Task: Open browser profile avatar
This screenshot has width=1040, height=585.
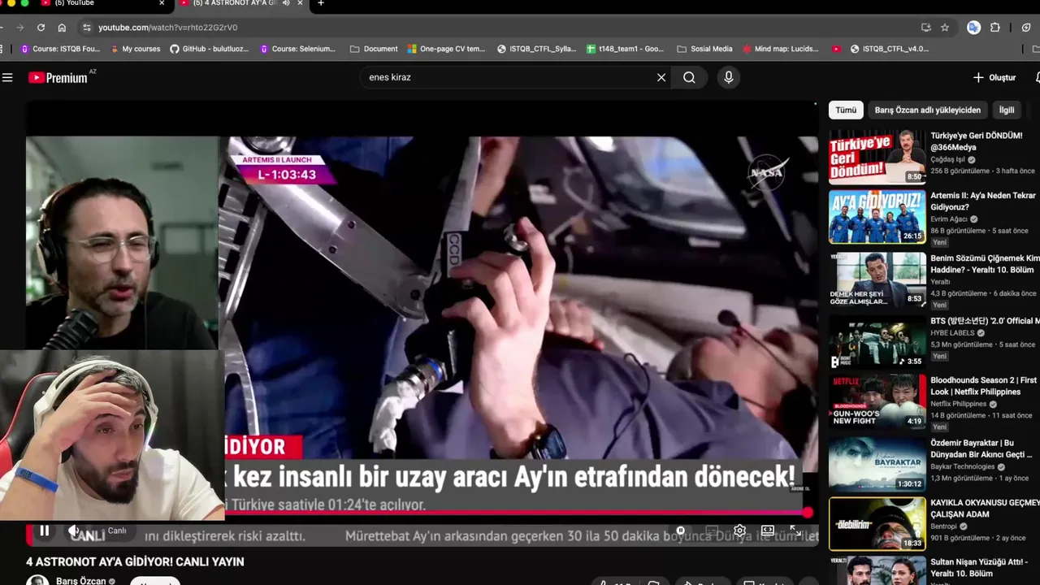Action: pyautogui.click(x=973, y=28)
